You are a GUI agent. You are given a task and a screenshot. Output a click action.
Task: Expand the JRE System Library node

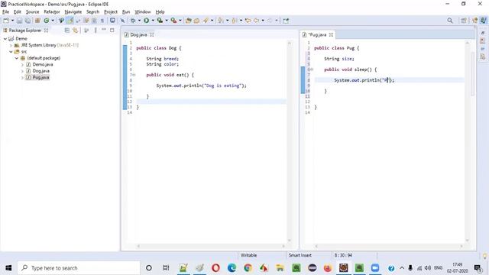(x=11, y=45)
